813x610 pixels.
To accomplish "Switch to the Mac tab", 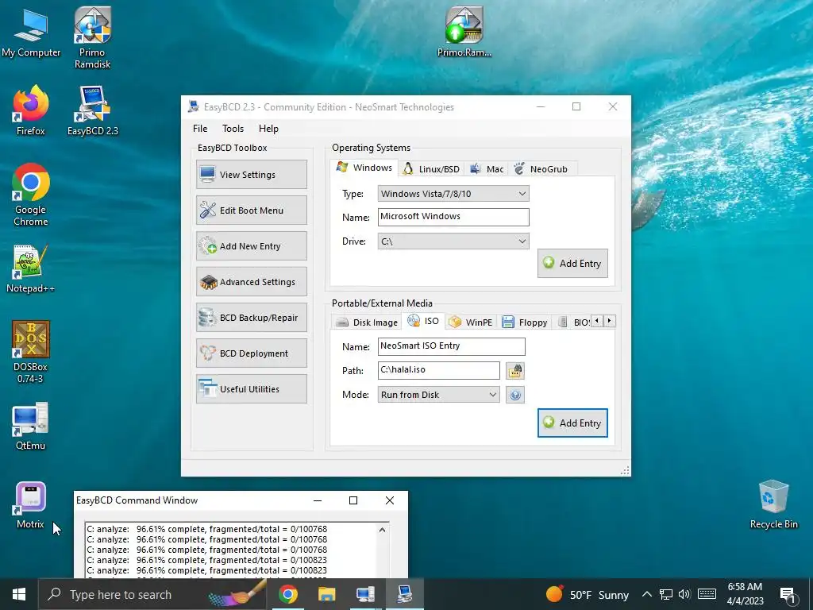I will pyautogui.click(x=487, y=169).
